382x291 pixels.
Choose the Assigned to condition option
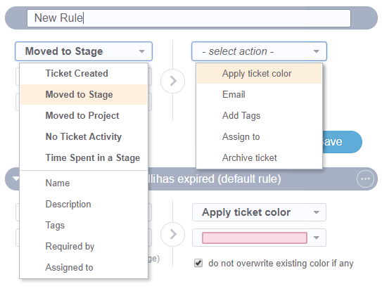(x=84, y=267)
